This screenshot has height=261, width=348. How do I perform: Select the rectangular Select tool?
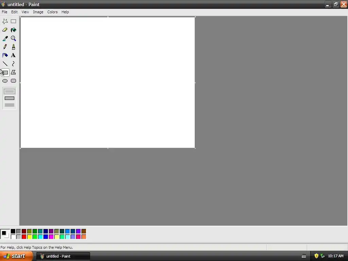(13, 21)
